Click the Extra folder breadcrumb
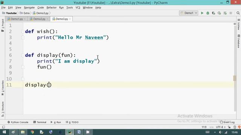The height and width of the screenshot is (135, 241). [x=25, y=13]
